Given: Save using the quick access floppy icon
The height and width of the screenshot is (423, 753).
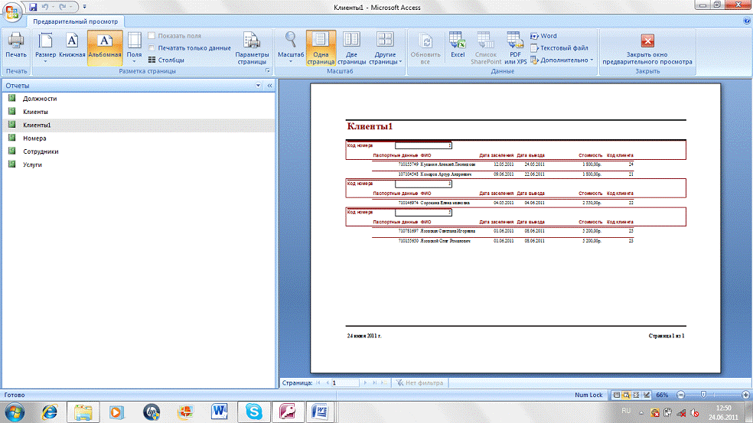Looking at the screenshot, I should 33,7.
